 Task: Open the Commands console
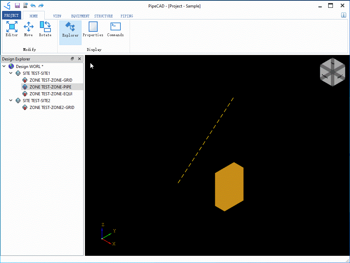pyautogui.click(x=115, y=29)
